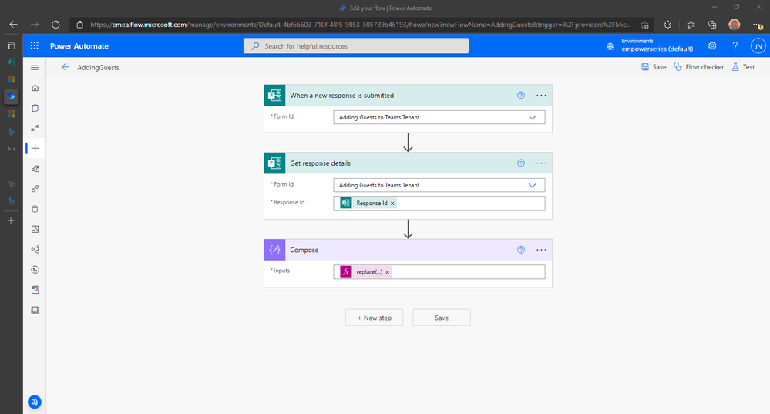This screenshot has width=770, height=414.
Task: Go back in the browser
Action: [x=13, y=24]
